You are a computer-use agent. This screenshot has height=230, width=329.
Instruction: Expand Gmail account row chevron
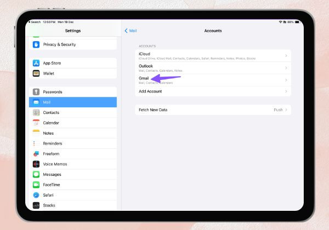(286, 80)
